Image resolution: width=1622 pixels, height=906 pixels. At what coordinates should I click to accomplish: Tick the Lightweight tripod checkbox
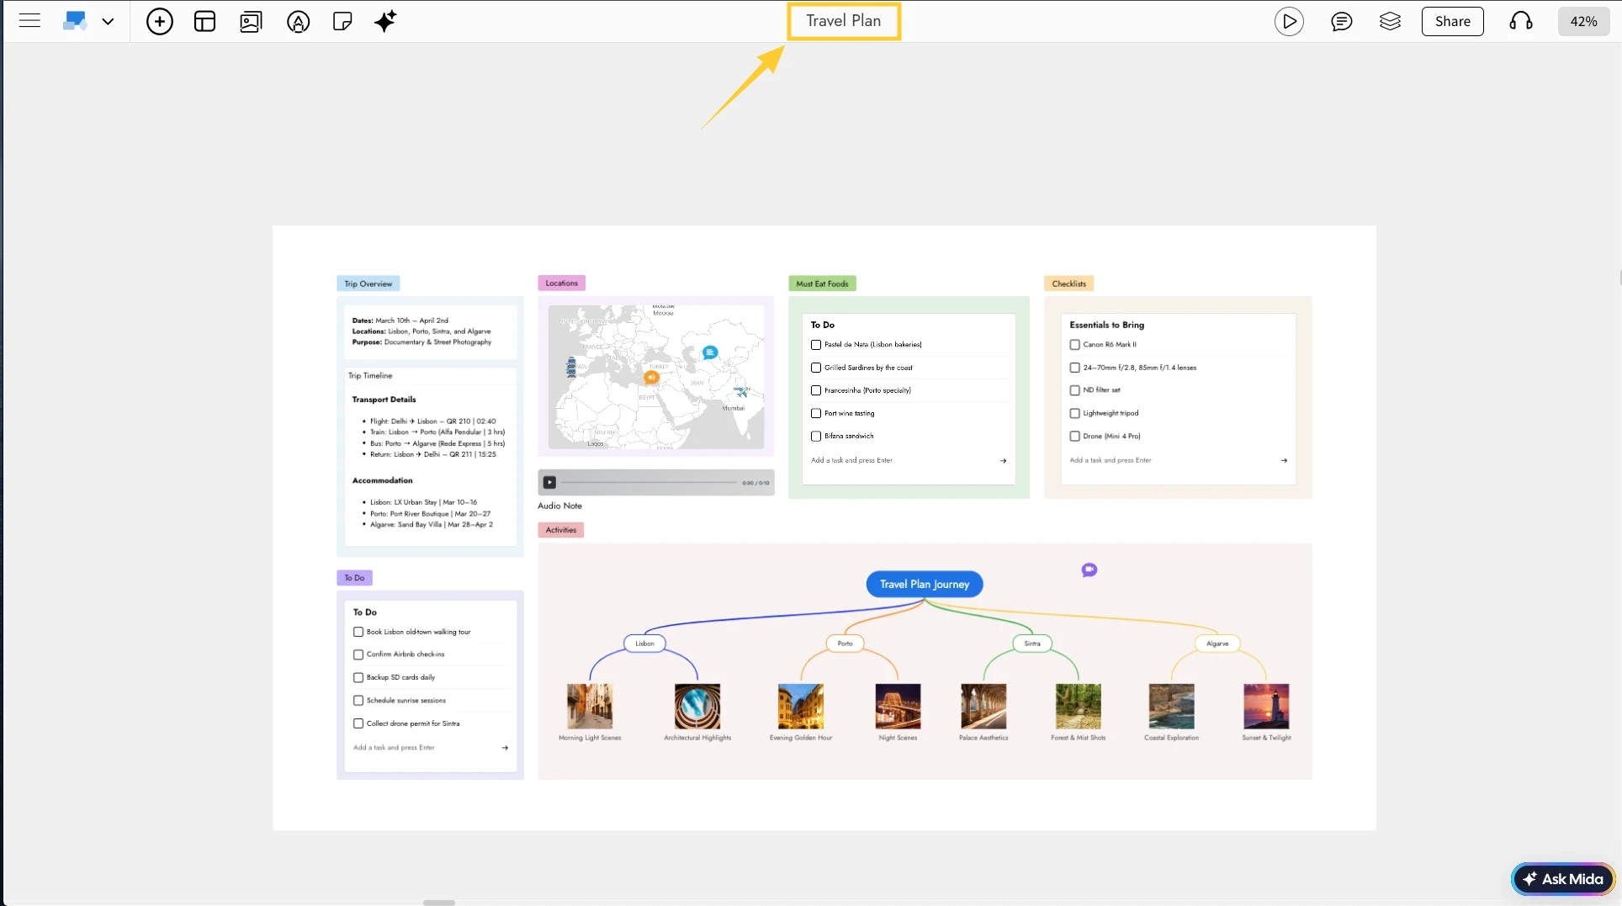tap(1074, 413)
